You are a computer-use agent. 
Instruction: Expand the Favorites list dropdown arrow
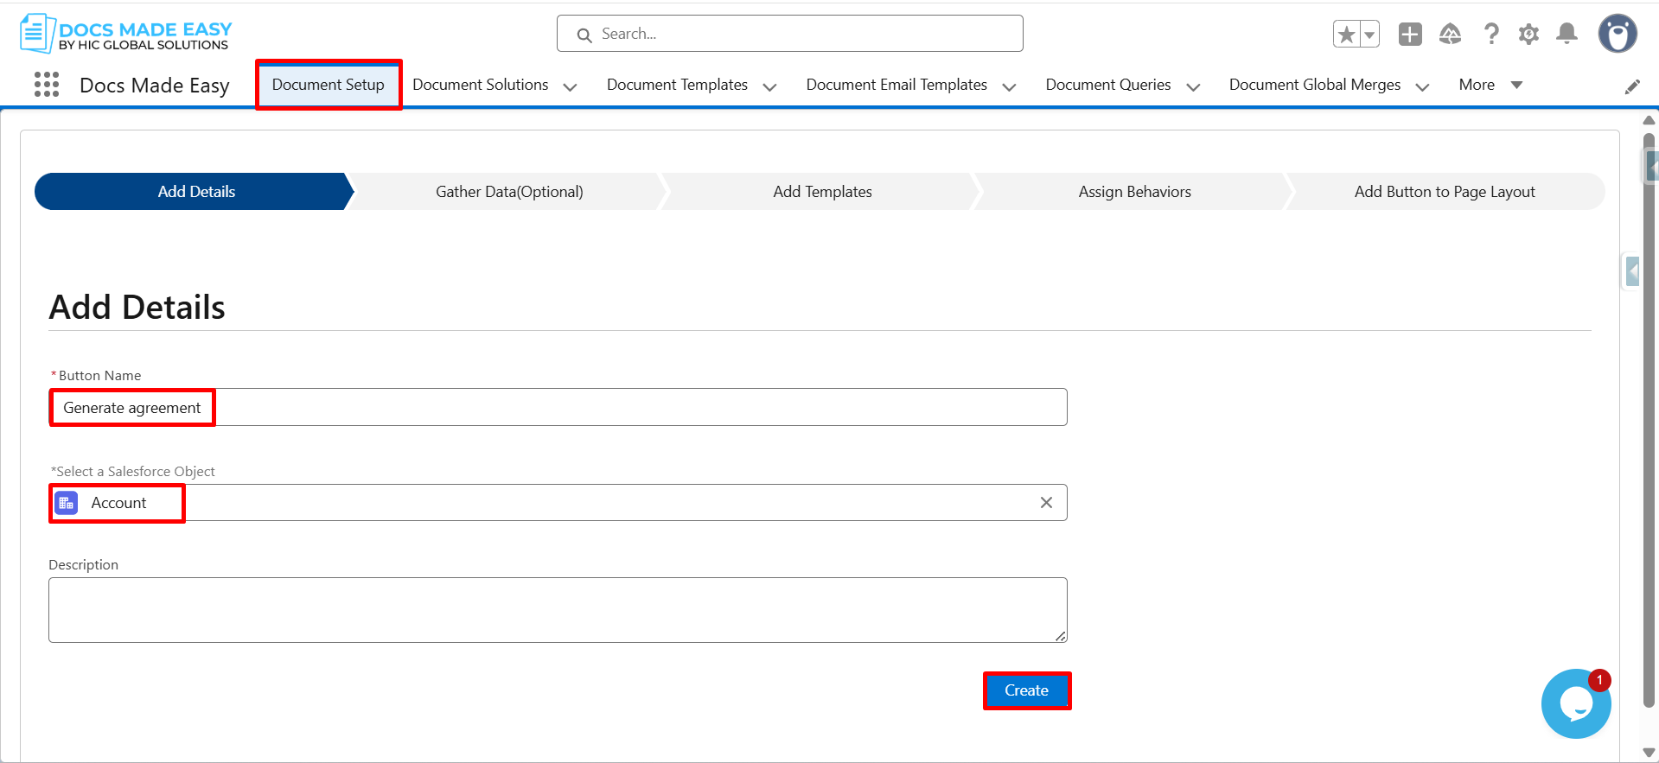click(1369, 35)
